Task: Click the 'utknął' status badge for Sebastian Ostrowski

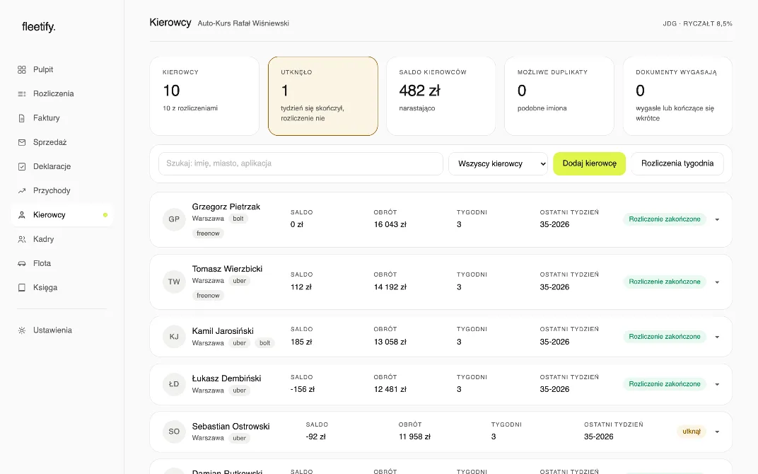Action: pyautogui.click(x=692, y=432)
